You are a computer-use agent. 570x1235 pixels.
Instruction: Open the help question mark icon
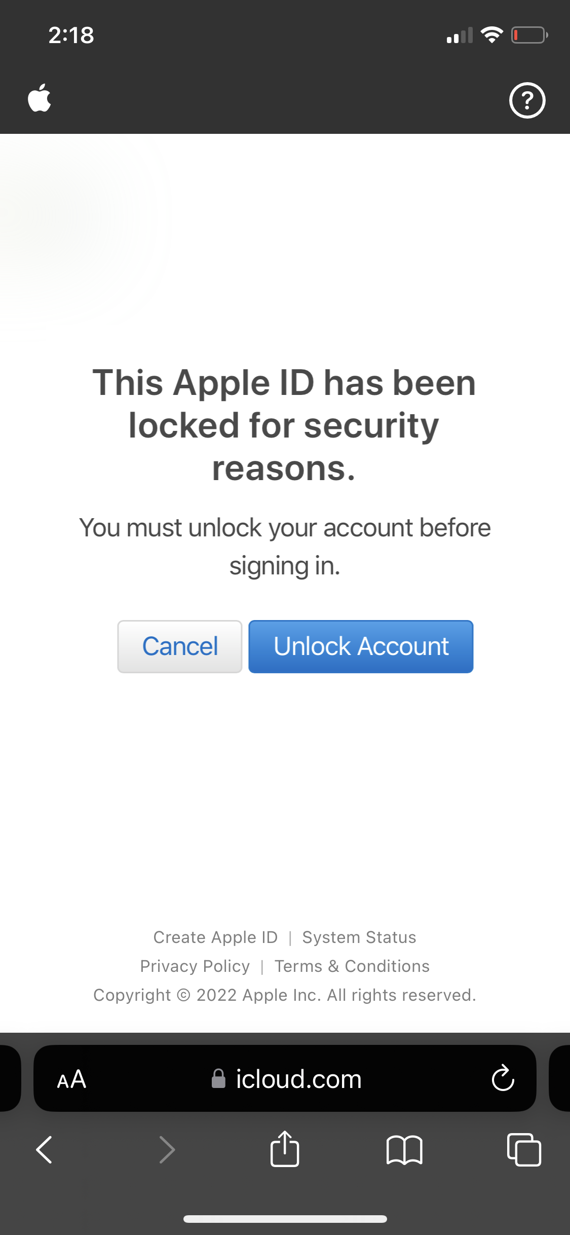click(x=527, y=100)
